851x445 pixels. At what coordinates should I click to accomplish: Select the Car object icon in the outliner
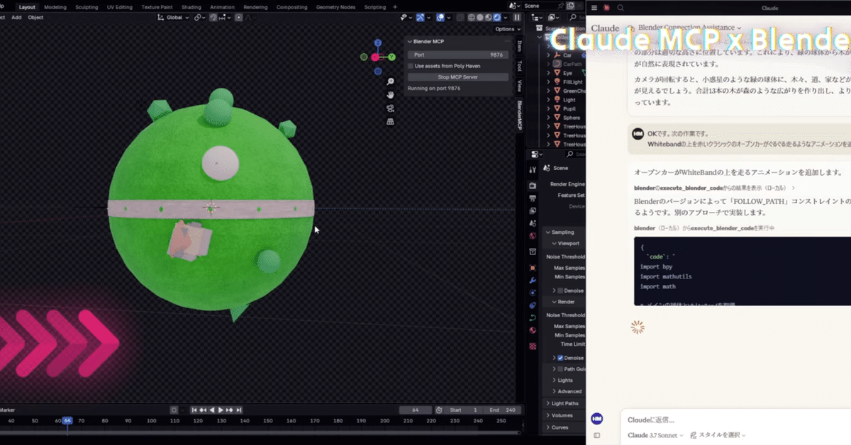(557, 55)
